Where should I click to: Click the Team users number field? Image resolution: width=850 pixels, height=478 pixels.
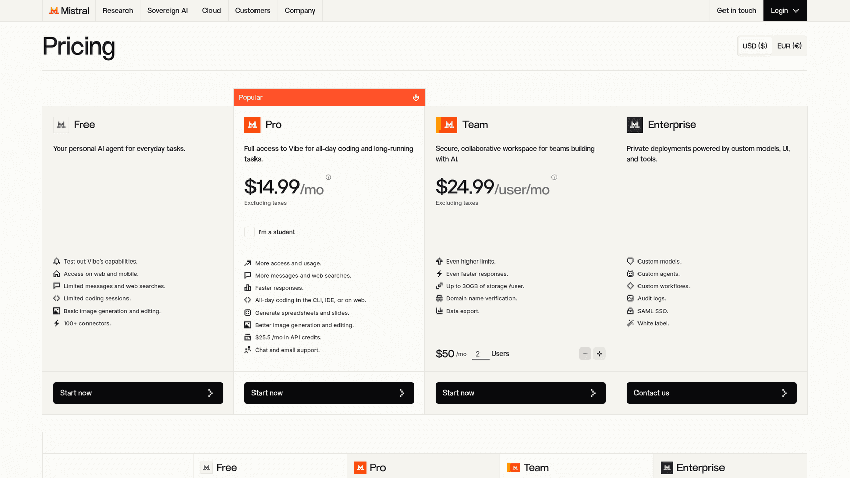(x=481, y=354)
